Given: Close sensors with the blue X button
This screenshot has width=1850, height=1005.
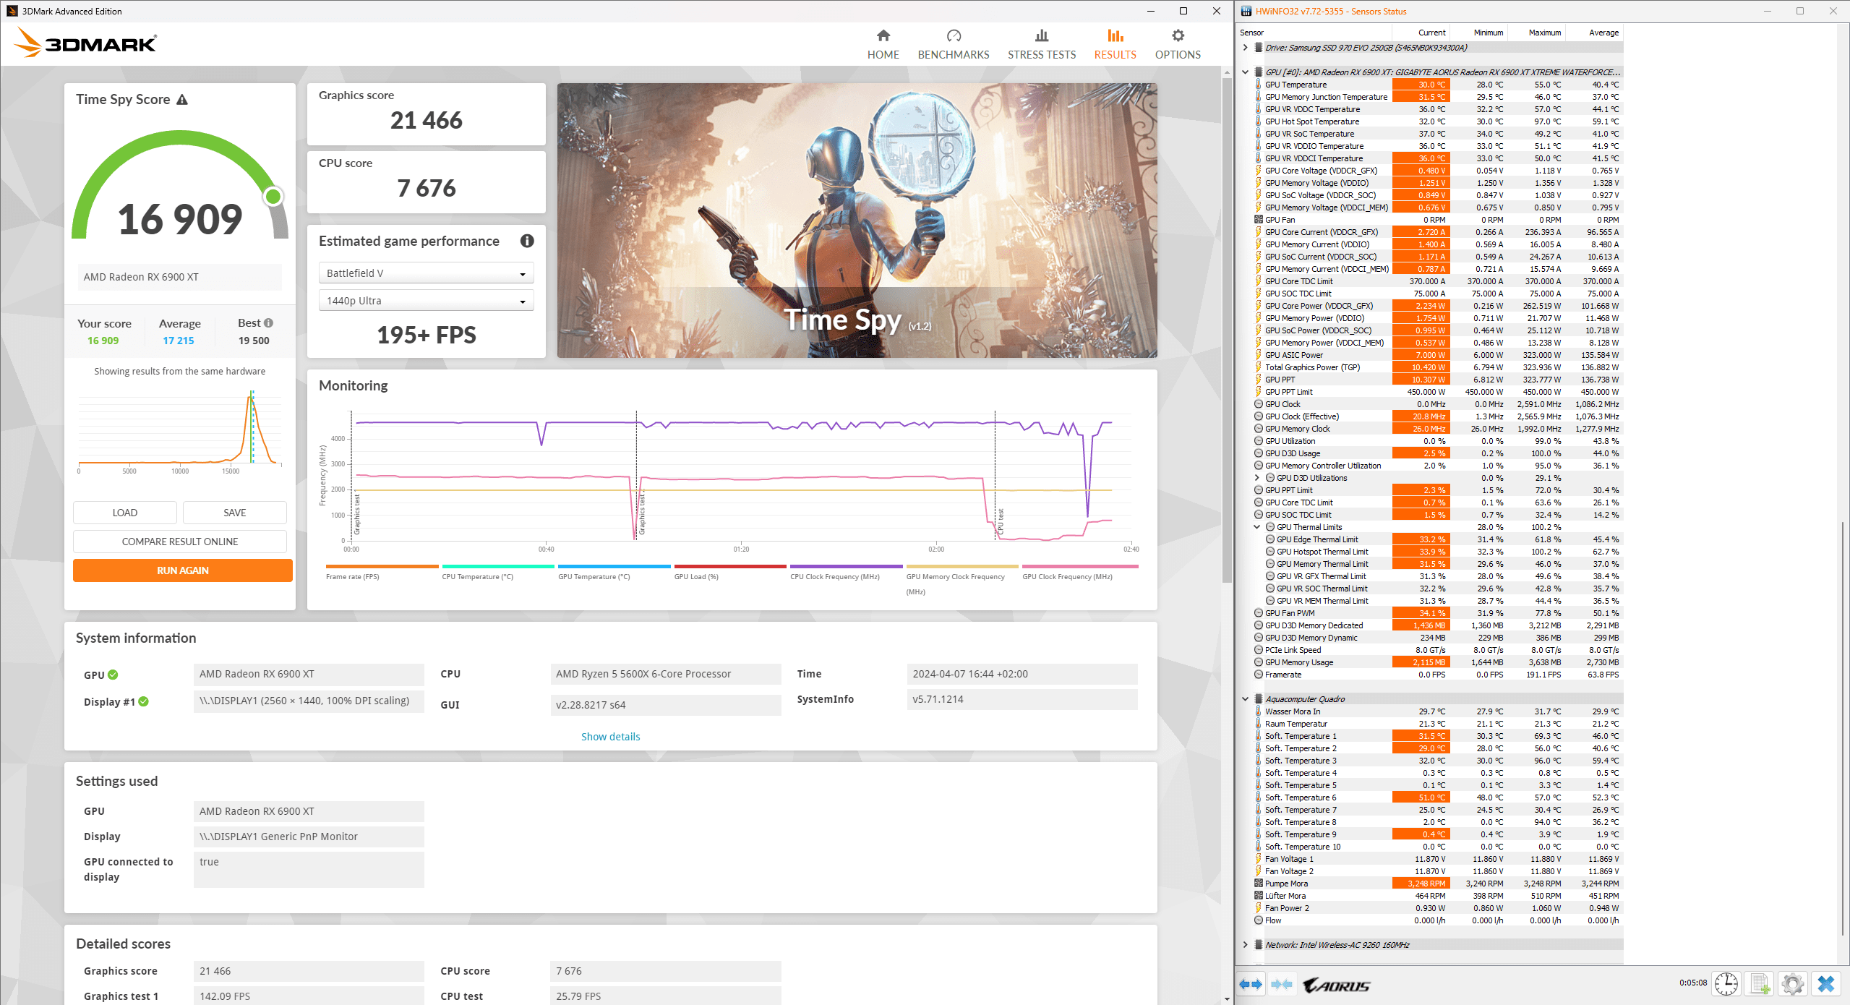Looking at the screenshot, I should [1826, 983].
